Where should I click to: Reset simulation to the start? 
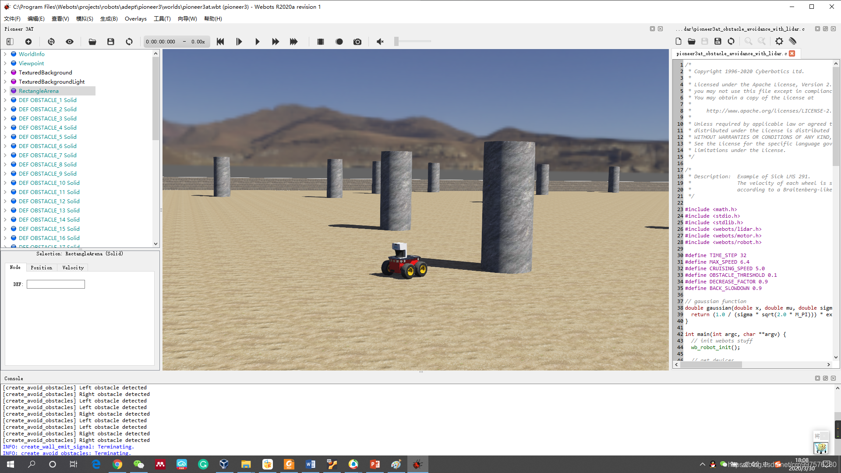tap(220, 42)
